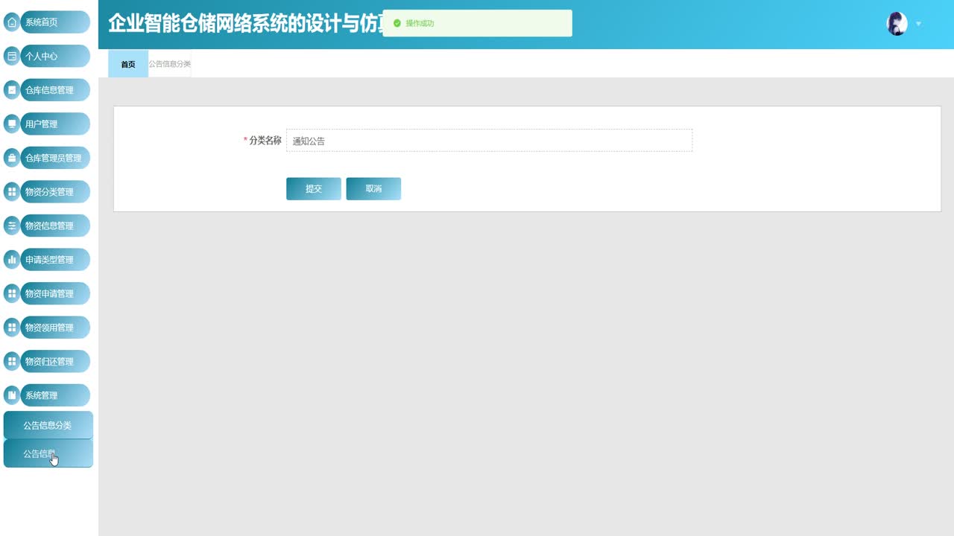Image resolution: width=954 pixels, height=536 pixels.
Task: Click the grid icon beside 物资领用管理
Action: pyautogui.click(x=12, y=328)
